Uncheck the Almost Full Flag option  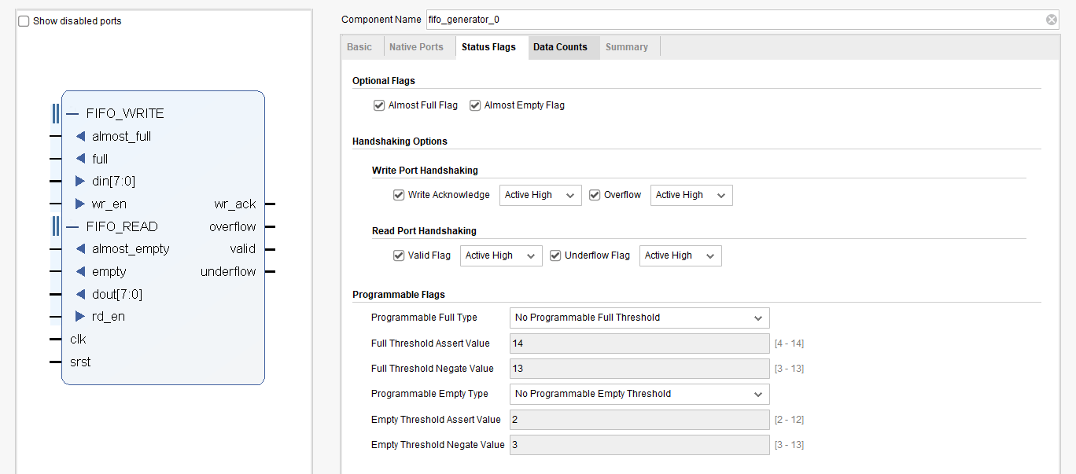coord(379,105)
